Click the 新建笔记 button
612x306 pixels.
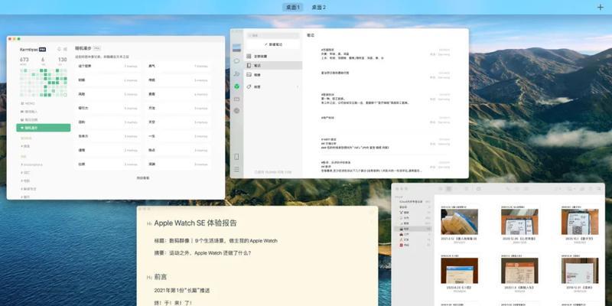coord(273,44)
